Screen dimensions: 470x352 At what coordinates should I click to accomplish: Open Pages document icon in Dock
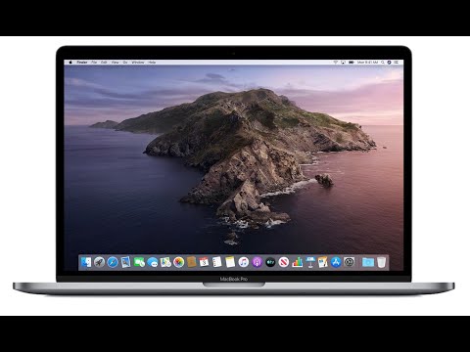[323, 262]
